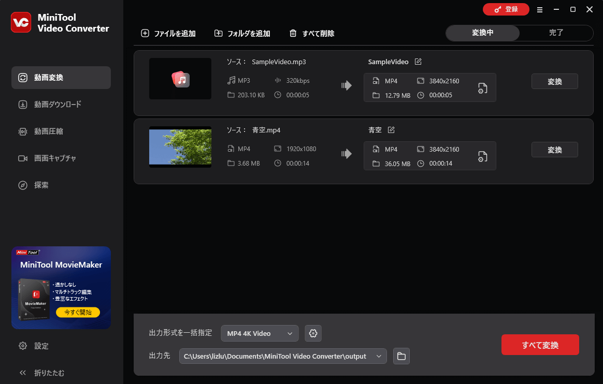
Task: Click the red すべて変換 button
Action: click(540, 345)
